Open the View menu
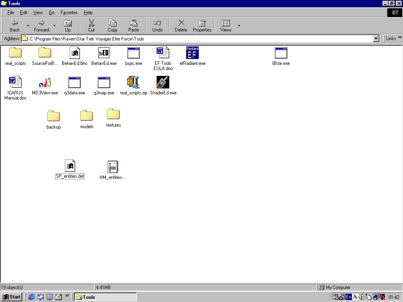The width and height of the screenshot is (403, 302). click(38, 13)
